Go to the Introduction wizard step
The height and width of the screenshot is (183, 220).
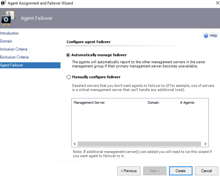click(9, 33)
